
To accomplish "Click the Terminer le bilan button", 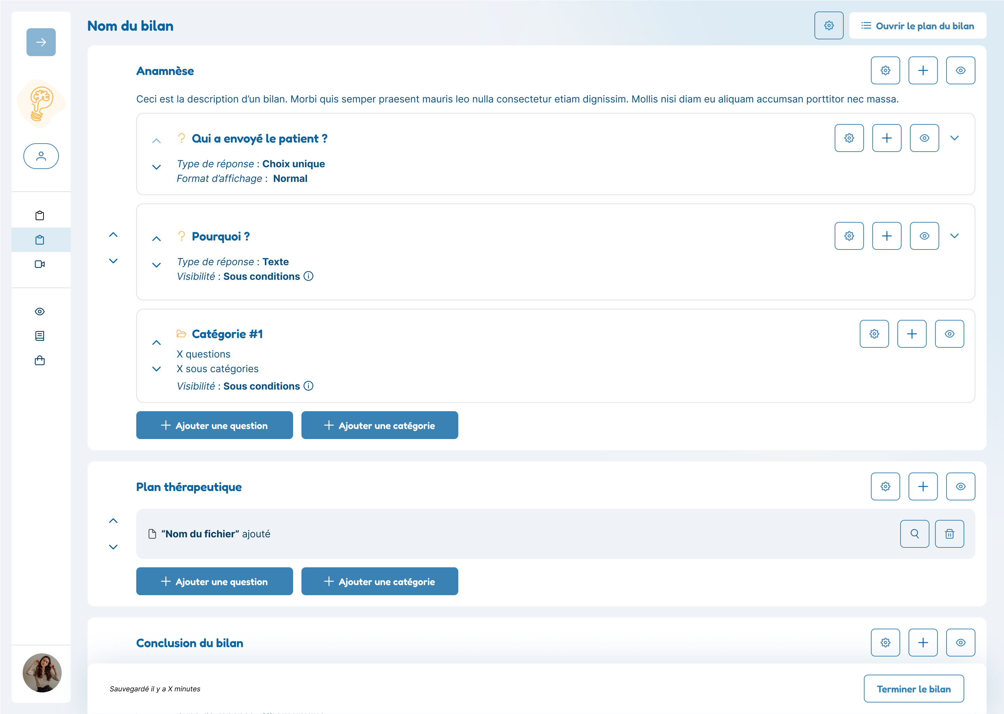I will [913, 689].
